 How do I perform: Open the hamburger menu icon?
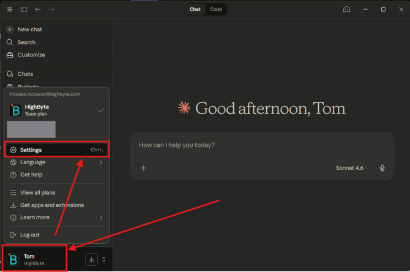pyautogui.click(x=10, y=9)
